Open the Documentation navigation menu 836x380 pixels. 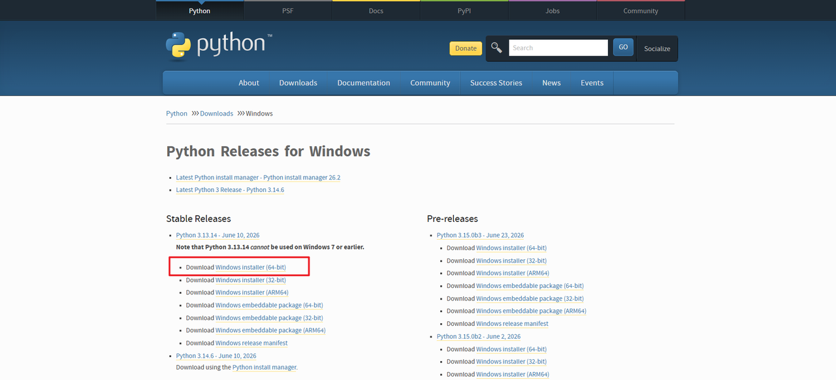364,83
